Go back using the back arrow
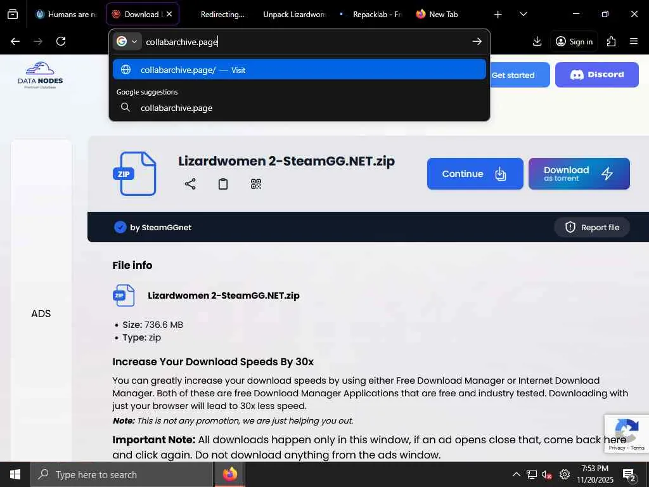The image size is (649, 487). 15,41
